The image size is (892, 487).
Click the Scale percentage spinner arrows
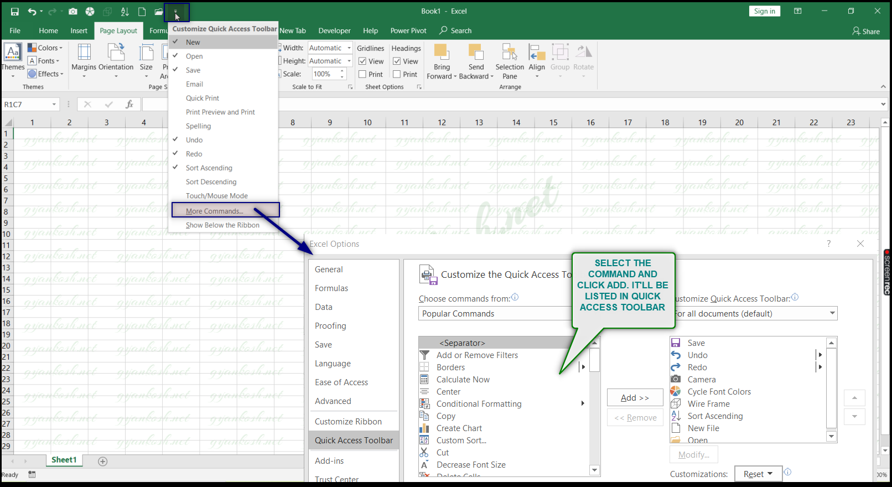[343, 74]
